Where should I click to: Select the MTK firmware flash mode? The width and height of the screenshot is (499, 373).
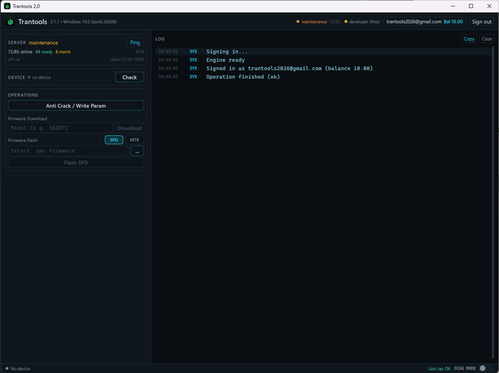pos(135,140)
